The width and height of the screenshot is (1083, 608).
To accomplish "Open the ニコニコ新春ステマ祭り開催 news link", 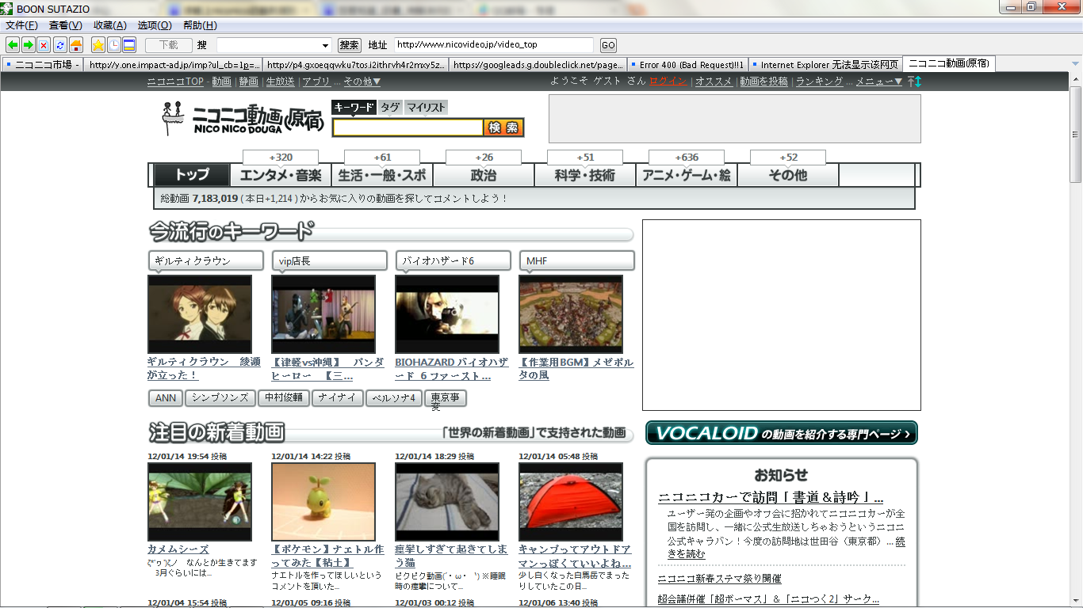I will 720,579.
